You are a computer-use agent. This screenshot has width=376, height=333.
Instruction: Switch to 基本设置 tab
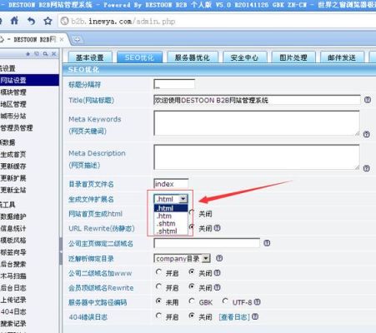click(x=90, y=57)
